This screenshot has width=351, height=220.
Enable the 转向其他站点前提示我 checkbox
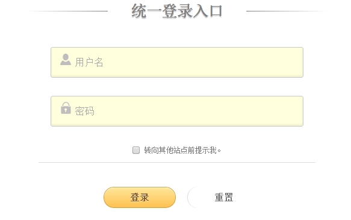136,150
